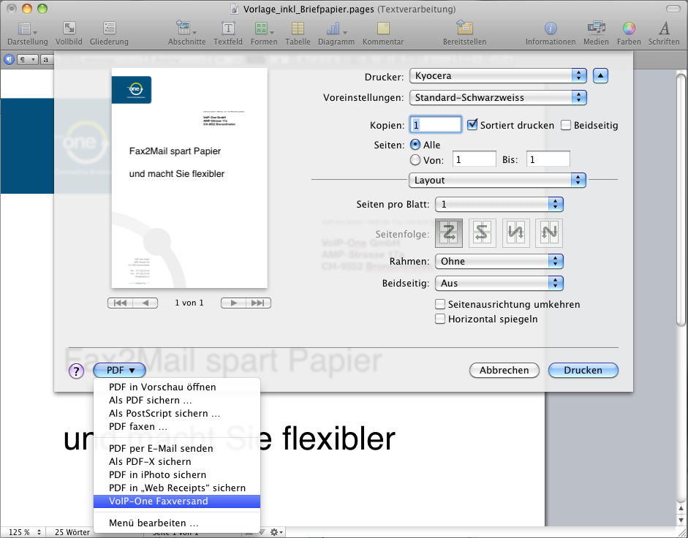688x538 pixels.
Task: Open gear action menu in status bar
Action: (x=276, y=532)
